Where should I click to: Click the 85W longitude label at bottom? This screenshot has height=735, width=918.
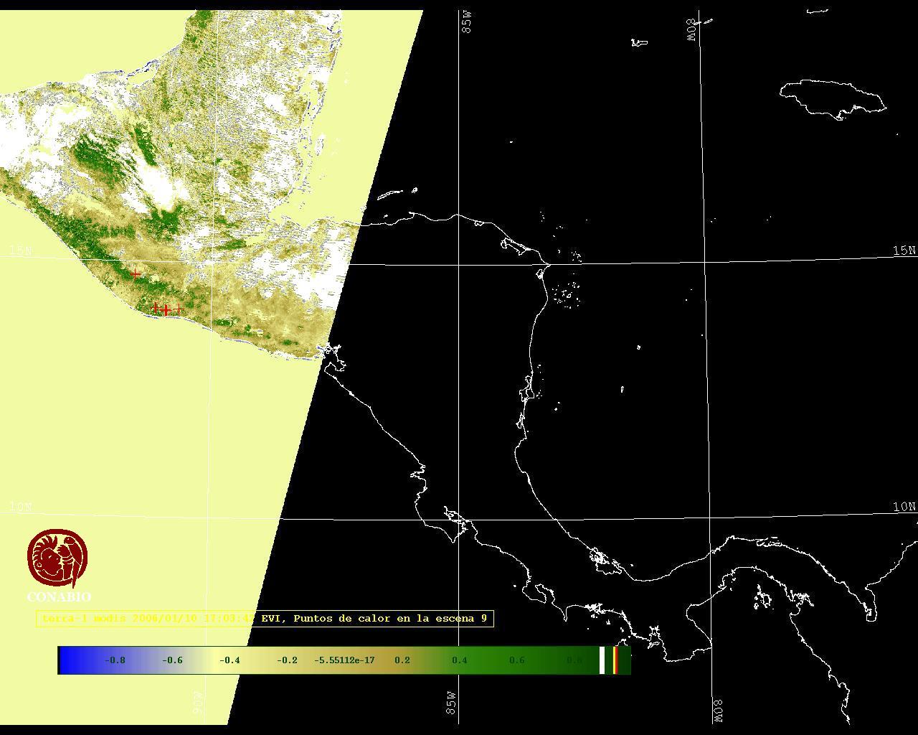point(451,703)
